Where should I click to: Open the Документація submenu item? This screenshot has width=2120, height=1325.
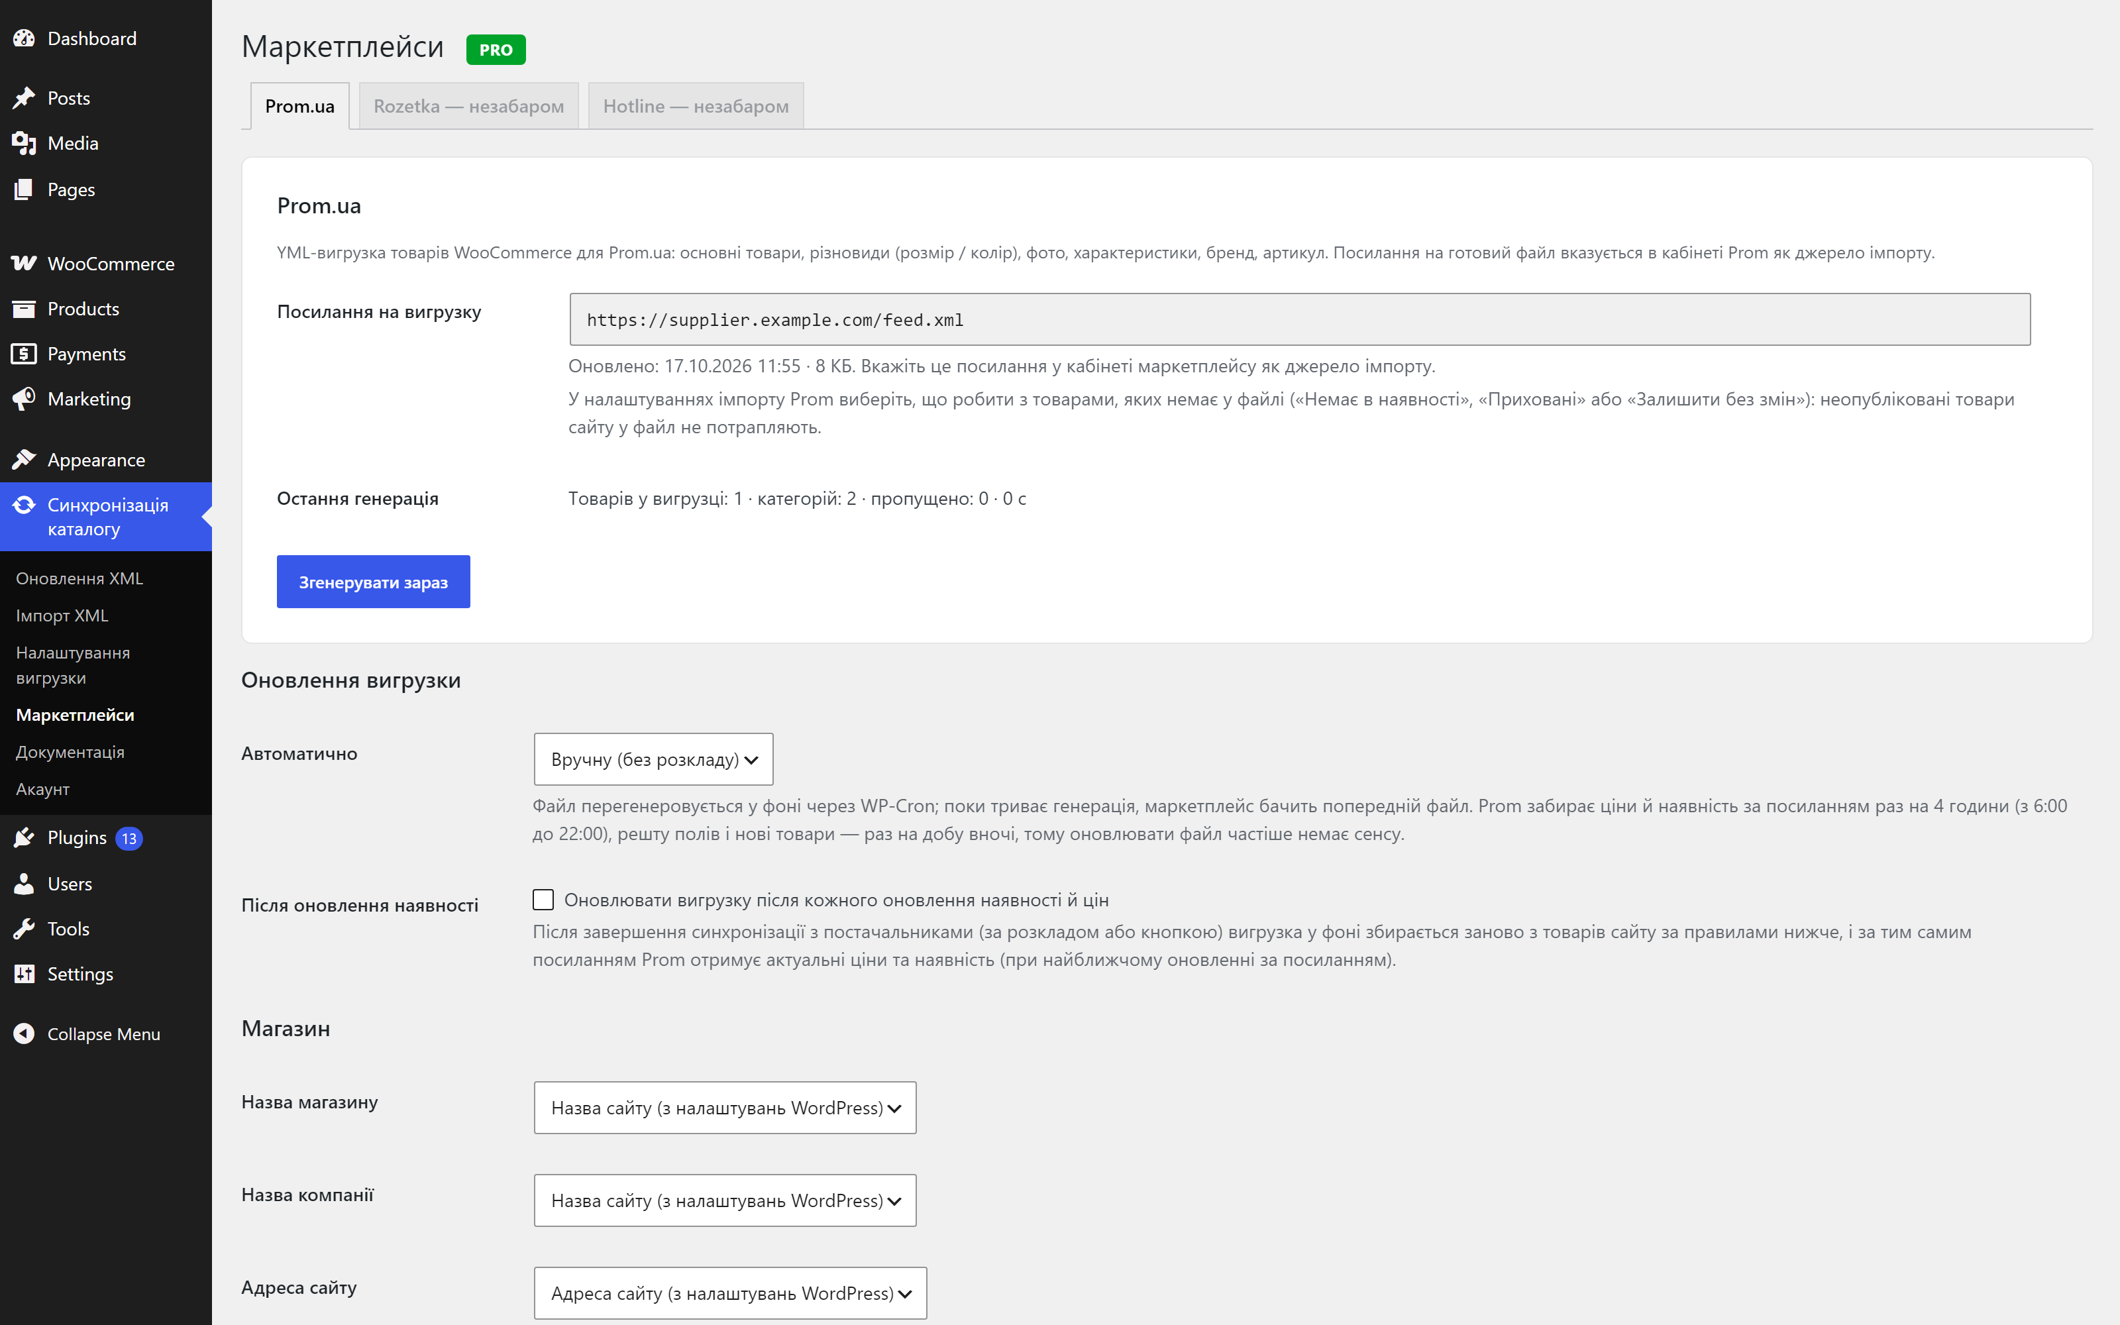70,752
